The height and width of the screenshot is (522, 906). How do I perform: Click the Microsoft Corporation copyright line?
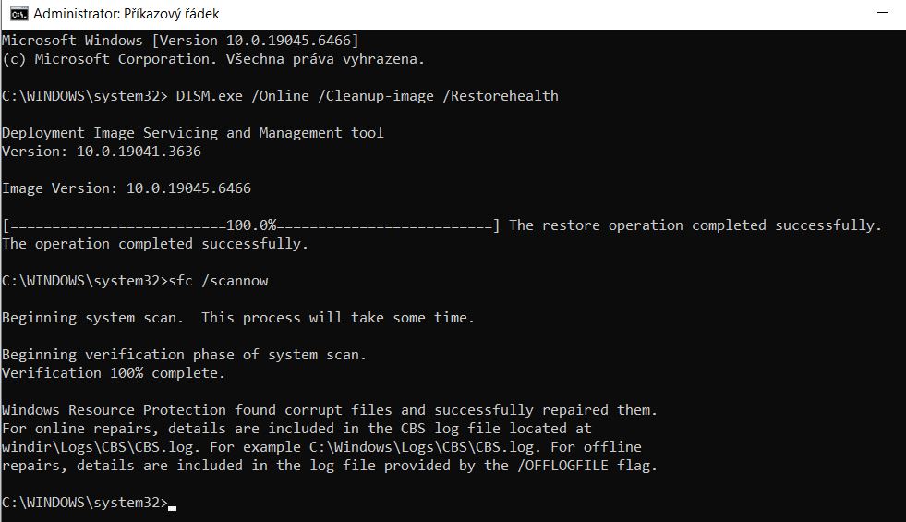tap(213, 59)
